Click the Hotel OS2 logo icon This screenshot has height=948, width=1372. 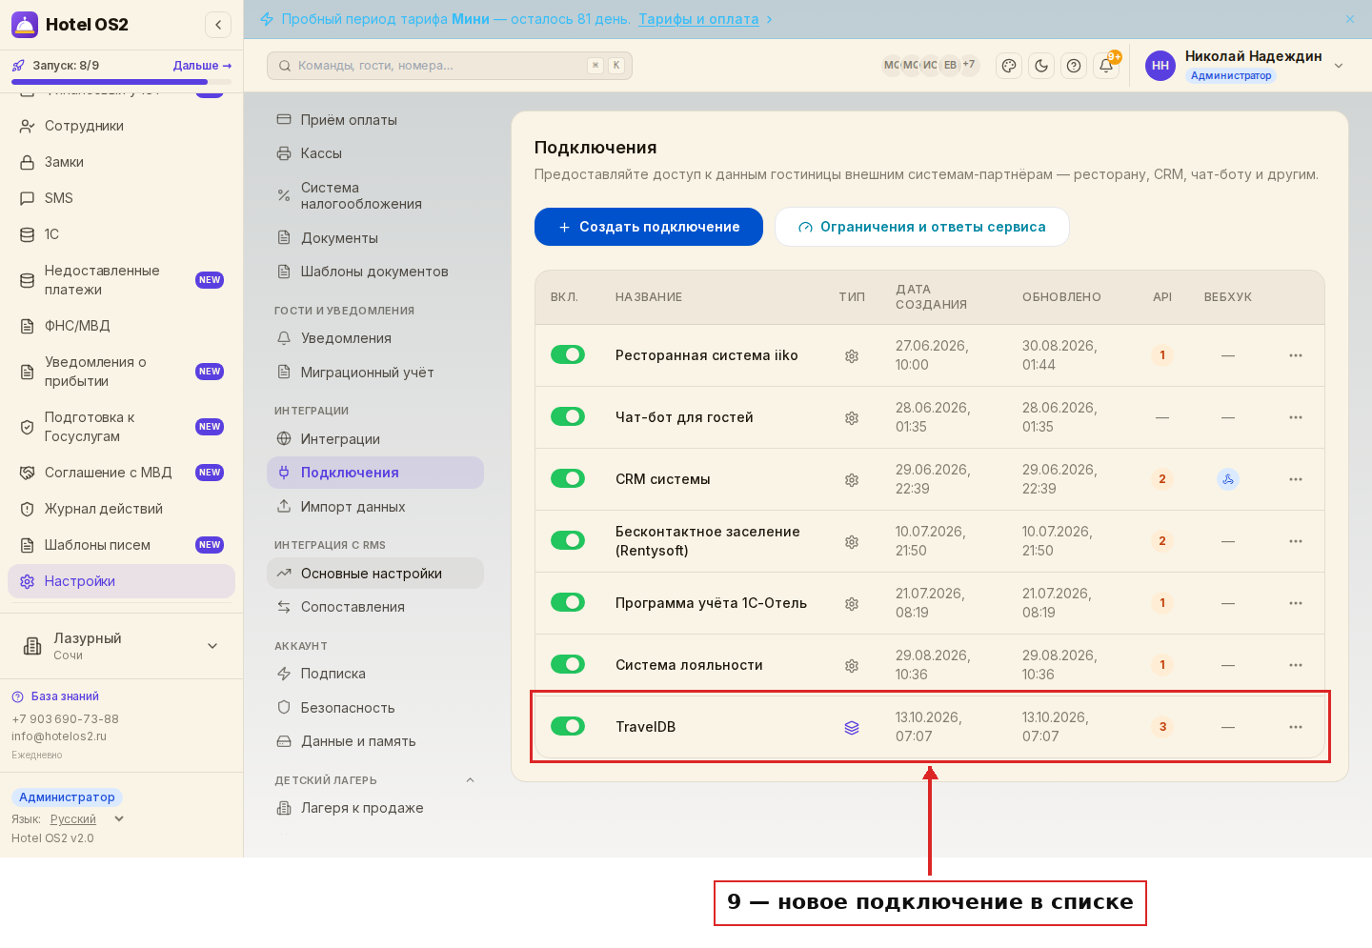click(x=25, y=25)
